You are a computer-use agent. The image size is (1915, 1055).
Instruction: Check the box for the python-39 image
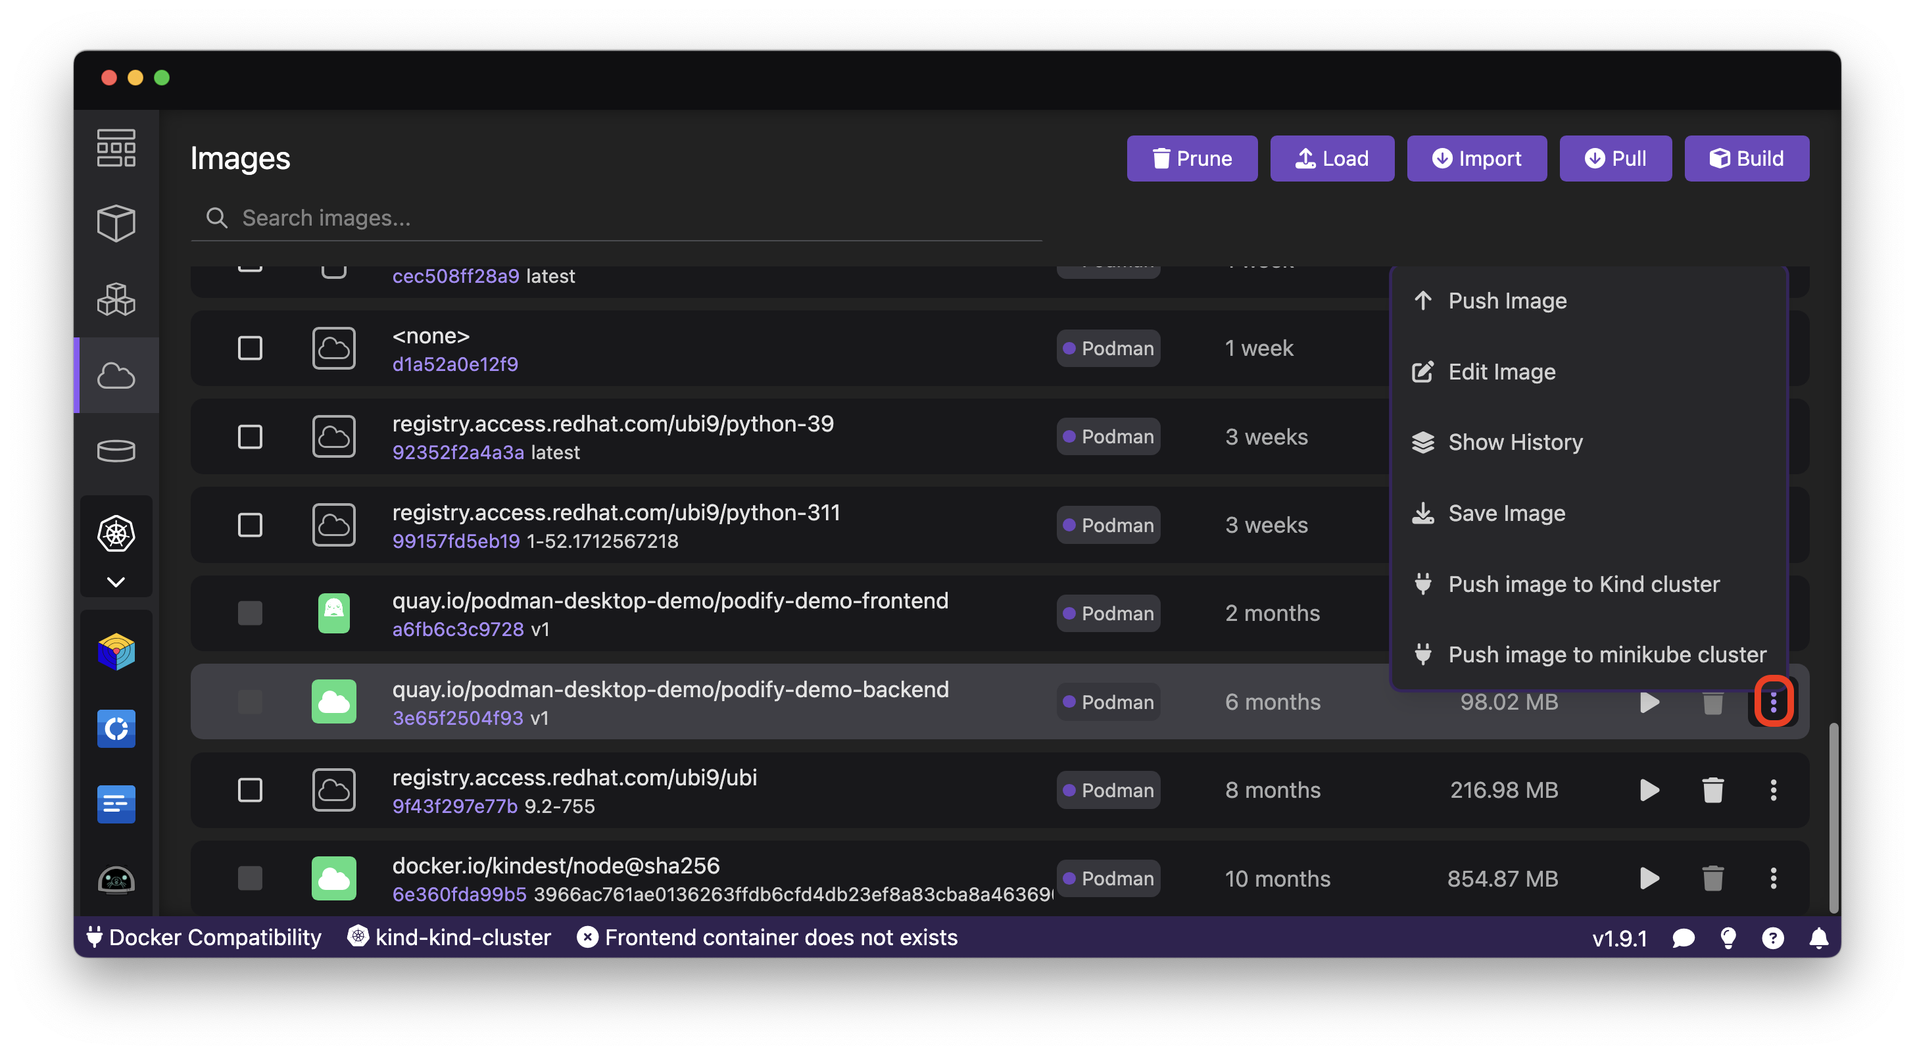250,437
